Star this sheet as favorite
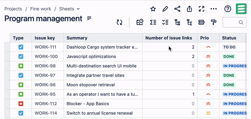 coord(153,9)
